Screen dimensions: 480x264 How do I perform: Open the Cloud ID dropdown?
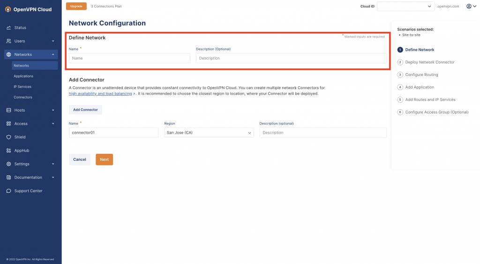pyautogui.click(x=405, y=6)
